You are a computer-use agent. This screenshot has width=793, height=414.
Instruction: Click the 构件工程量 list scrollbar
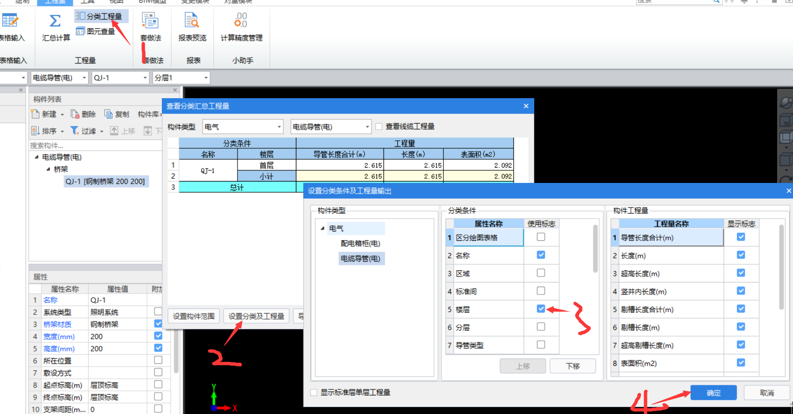point(781,267)
